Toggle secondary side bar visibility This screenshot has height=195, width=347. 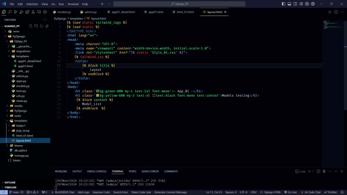(x=295, y=4)
